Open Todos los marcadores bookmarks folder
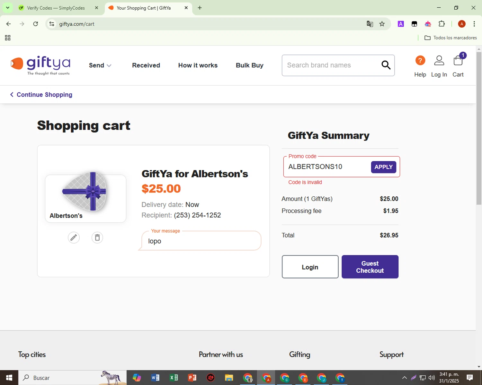Viewport: 482px width, 385px height. coord(451,38)
